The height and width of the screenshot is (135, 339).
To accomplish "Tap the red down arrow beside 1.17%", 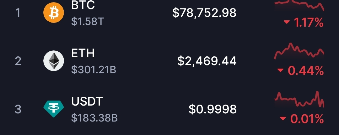I will pos(287,22).
